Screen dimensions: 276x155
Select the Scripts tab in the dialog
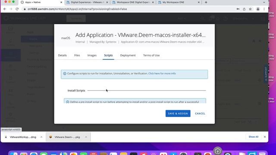(108, 56)
